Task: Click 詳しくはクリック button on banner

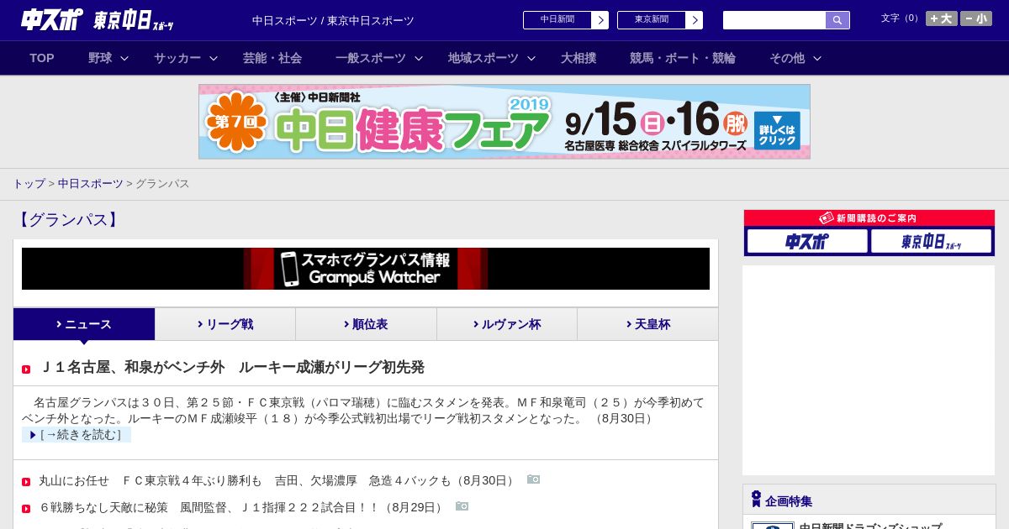Action: tap(777, 130)
